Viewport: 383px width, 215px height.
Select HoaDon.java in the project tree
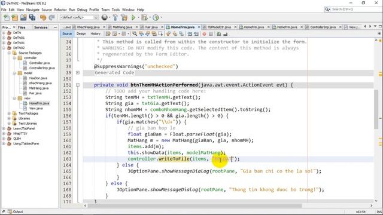coord(38,78)
